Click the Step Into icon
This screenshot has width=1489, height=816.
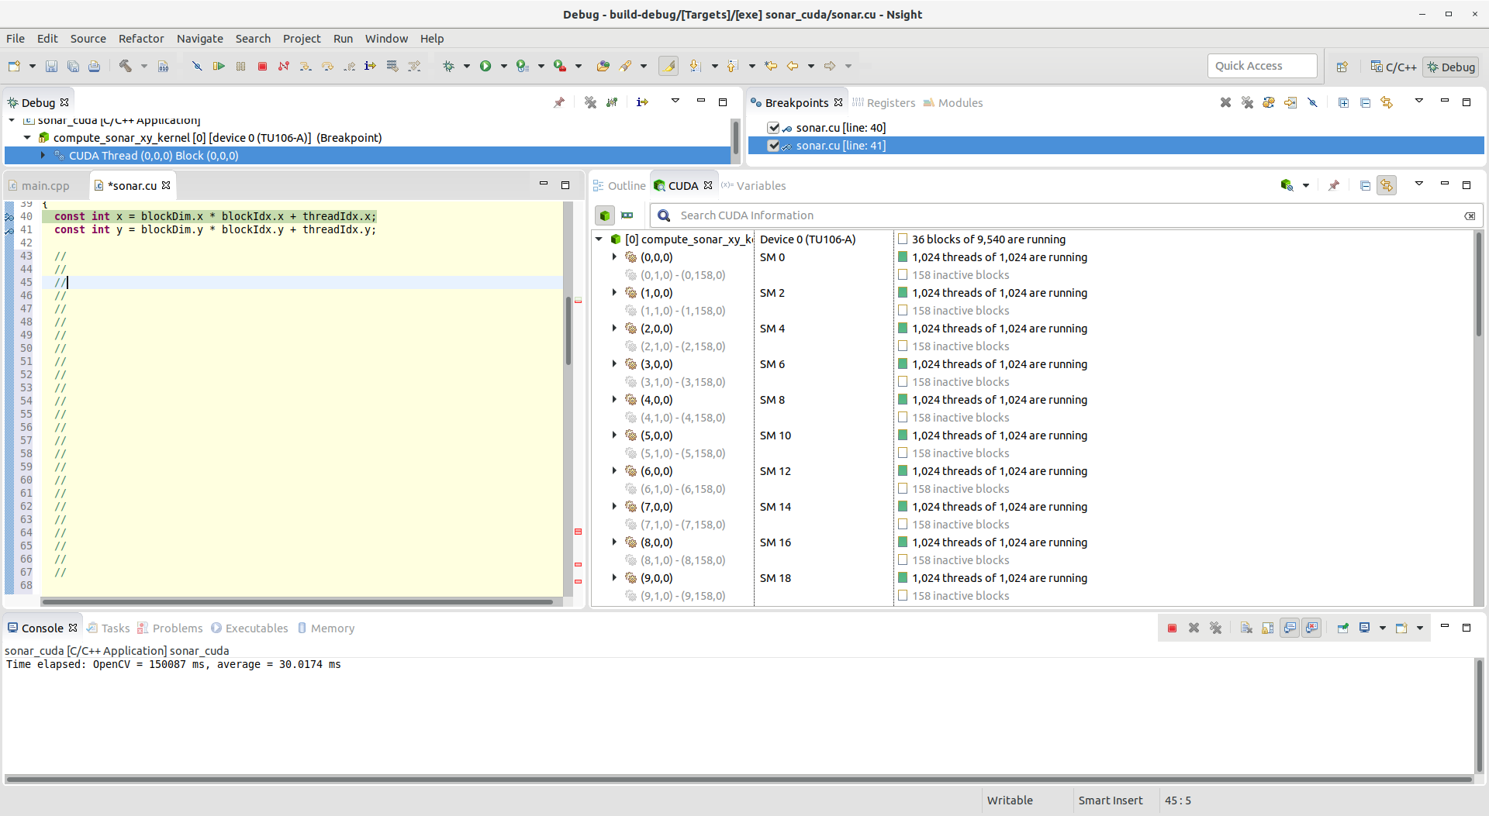coord(306,67)
